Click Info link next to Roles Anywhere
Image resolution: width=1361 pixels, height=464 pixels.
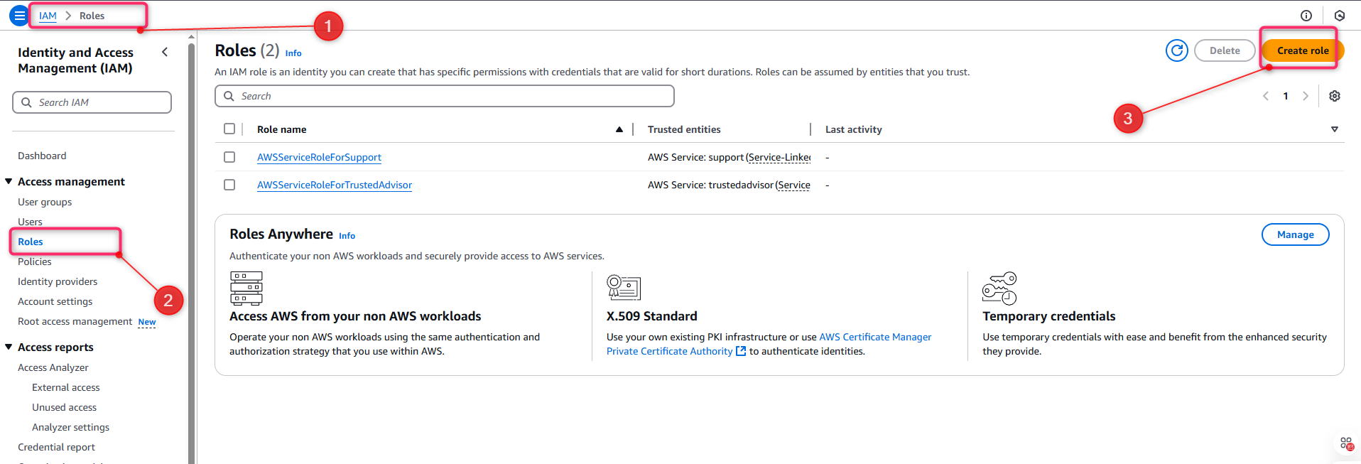[347, 236]
